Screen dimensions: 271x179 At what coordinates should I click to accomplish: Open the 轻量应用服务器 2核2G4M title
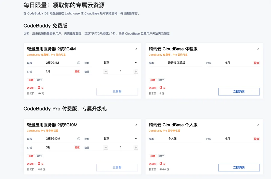51,49
